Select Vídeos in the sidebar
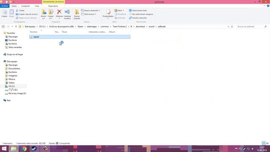Viewport: 270px width, 152px height. point(11,83)
